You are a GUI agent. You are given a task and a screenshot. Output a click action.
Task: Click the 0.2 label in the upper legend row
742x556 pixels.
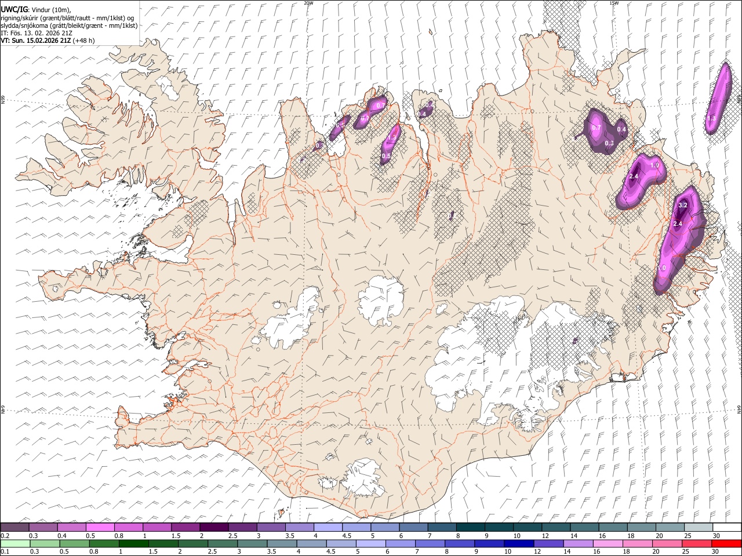point(4,536)
